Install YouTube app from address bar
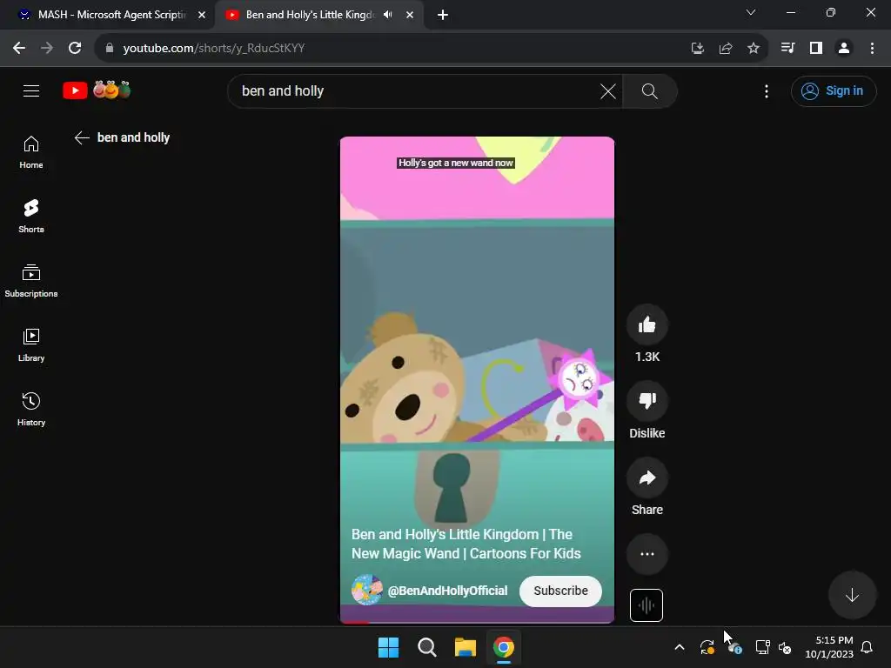 (x=697, y=49)
